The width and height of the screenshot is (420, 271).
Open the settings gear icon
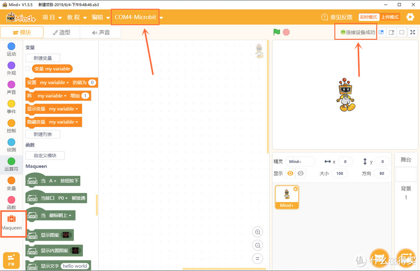click(410, 17)
